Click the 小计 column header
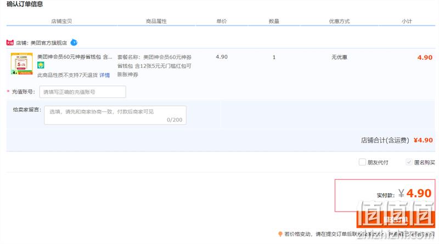The width and height of the screenshot is (439, 244). [407, 21]
